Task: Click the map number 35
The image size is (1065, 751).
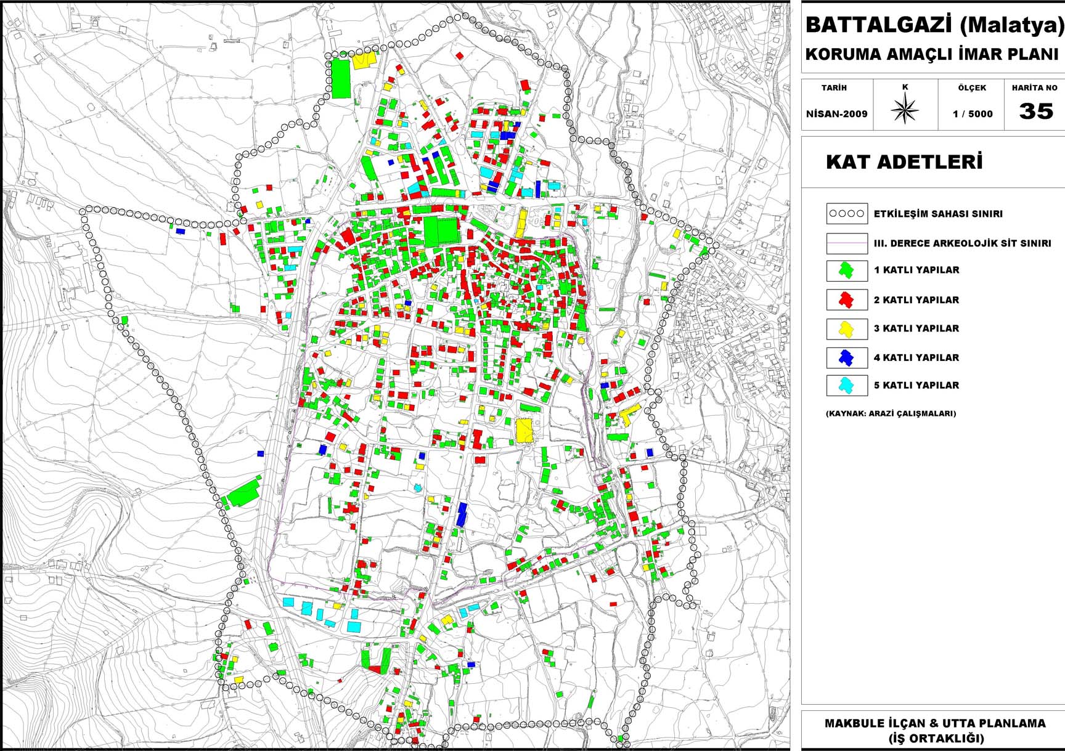Action: point(1036,111)
